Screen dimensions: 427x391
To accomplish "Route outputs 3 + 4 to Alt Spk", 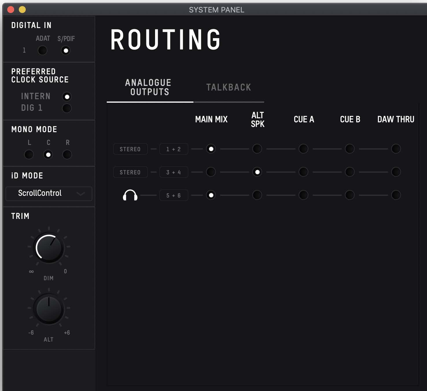I will [257, 172].
